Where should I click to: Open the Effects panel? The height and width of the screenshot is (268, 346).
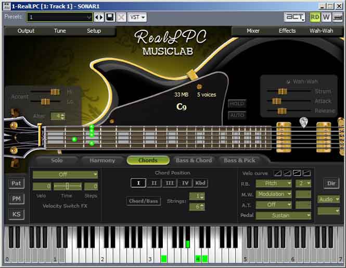point(287,31)
